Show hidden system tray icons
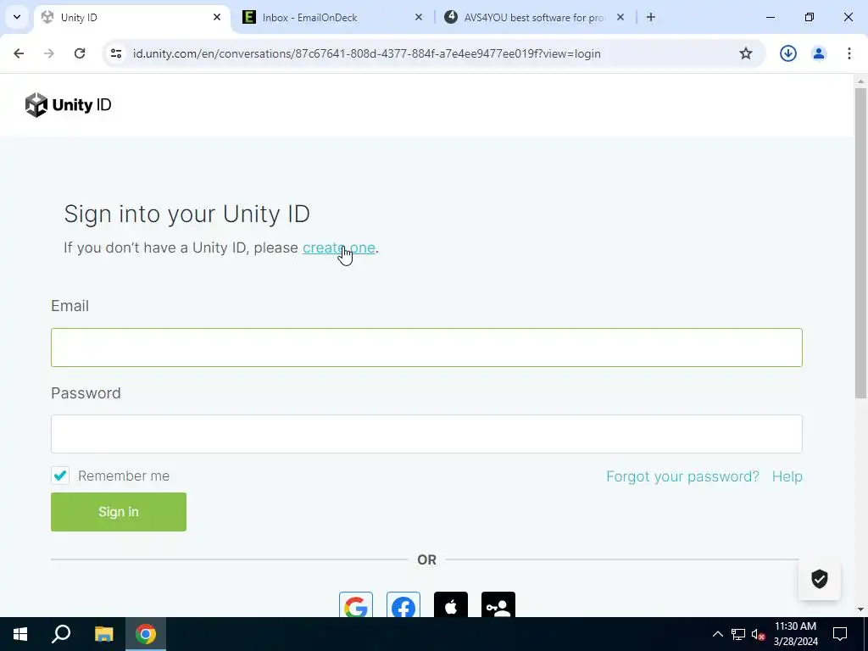The image size is (868, 651). click(x=717, y=634)
